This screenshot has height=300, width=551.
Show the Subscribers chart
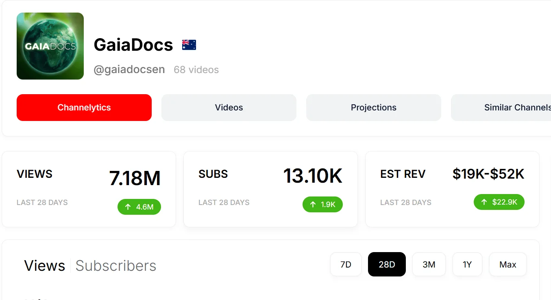pos(116,265)
